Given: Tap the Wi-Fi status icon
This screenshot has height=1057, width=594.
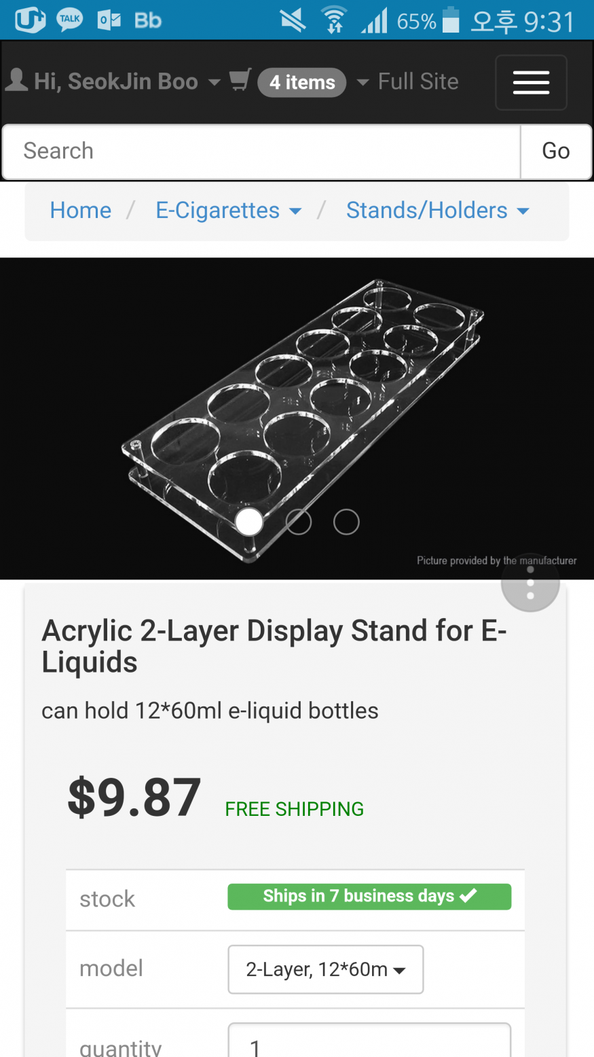Looking at the screenshot, I should (333, 20).
